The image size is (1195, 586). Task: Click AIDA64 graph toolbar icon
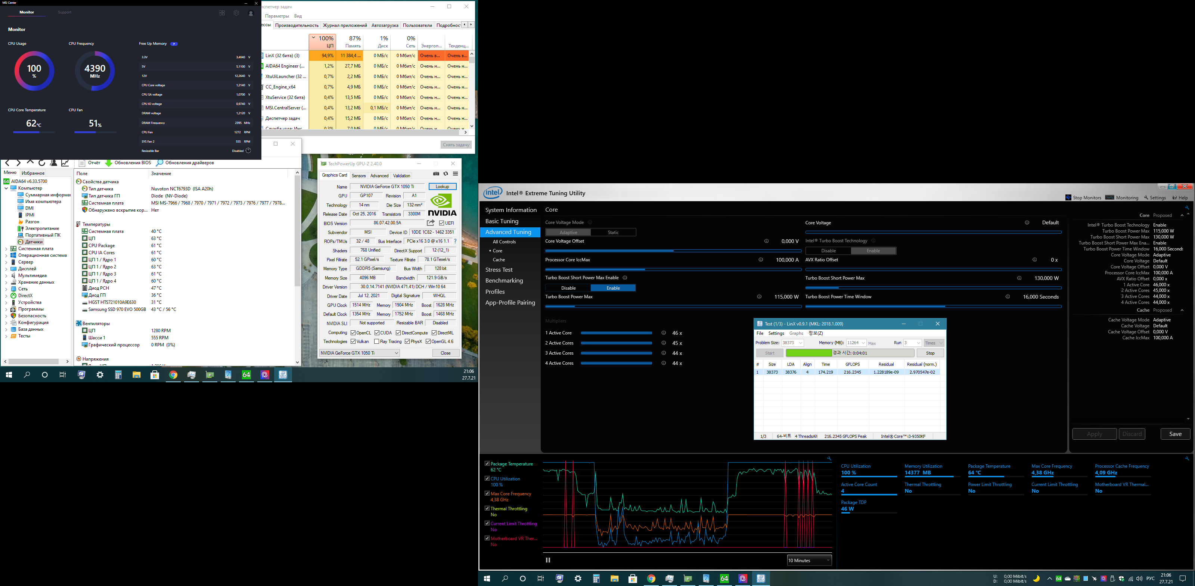point(65,163)
